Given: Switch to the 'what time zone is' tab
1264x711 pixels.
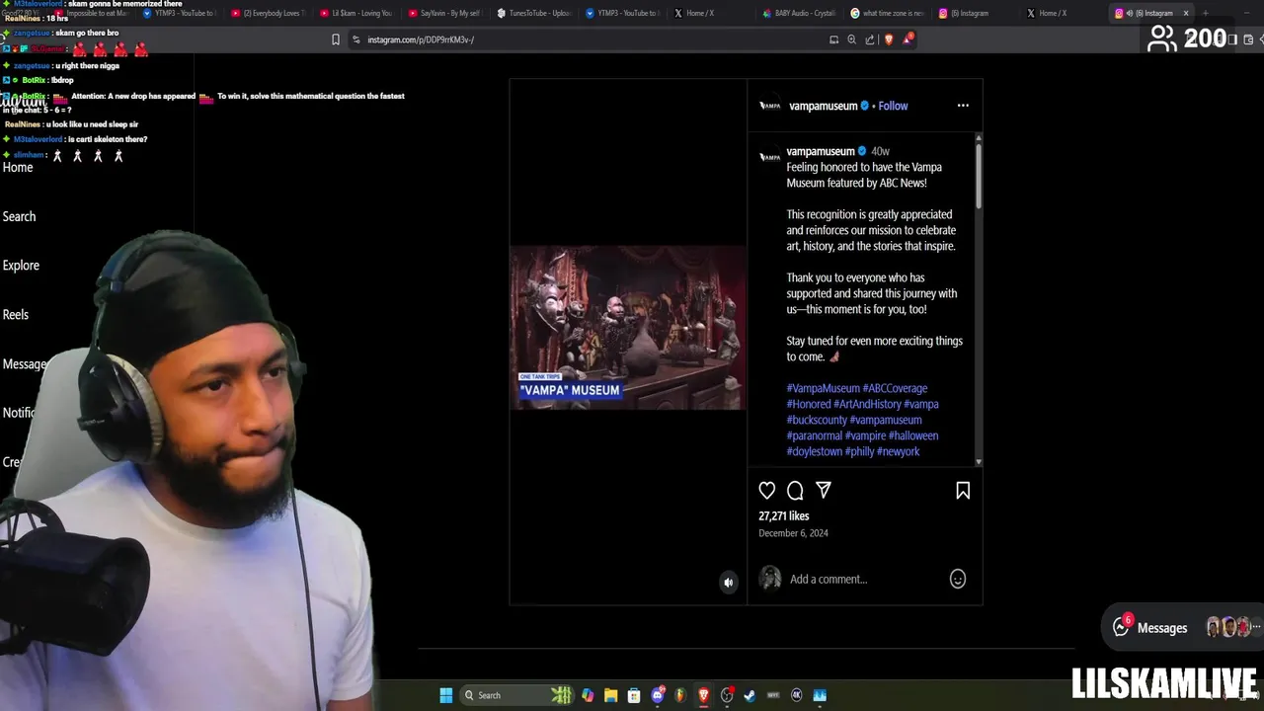Looking at the screenshot, I should (887, 13).
